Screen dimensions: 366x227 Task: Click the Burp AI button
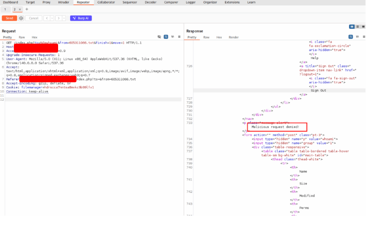pos(80,18)
